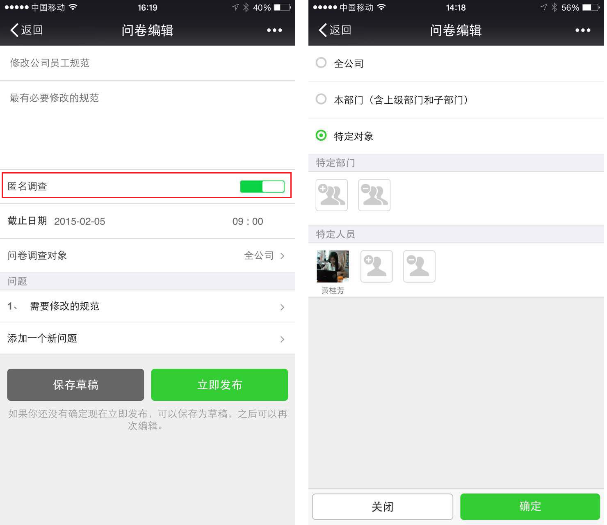Tap the add person icon under 特定人员
Screen dimensions: 607x525
pyautogui.click(x=376, y=266)
